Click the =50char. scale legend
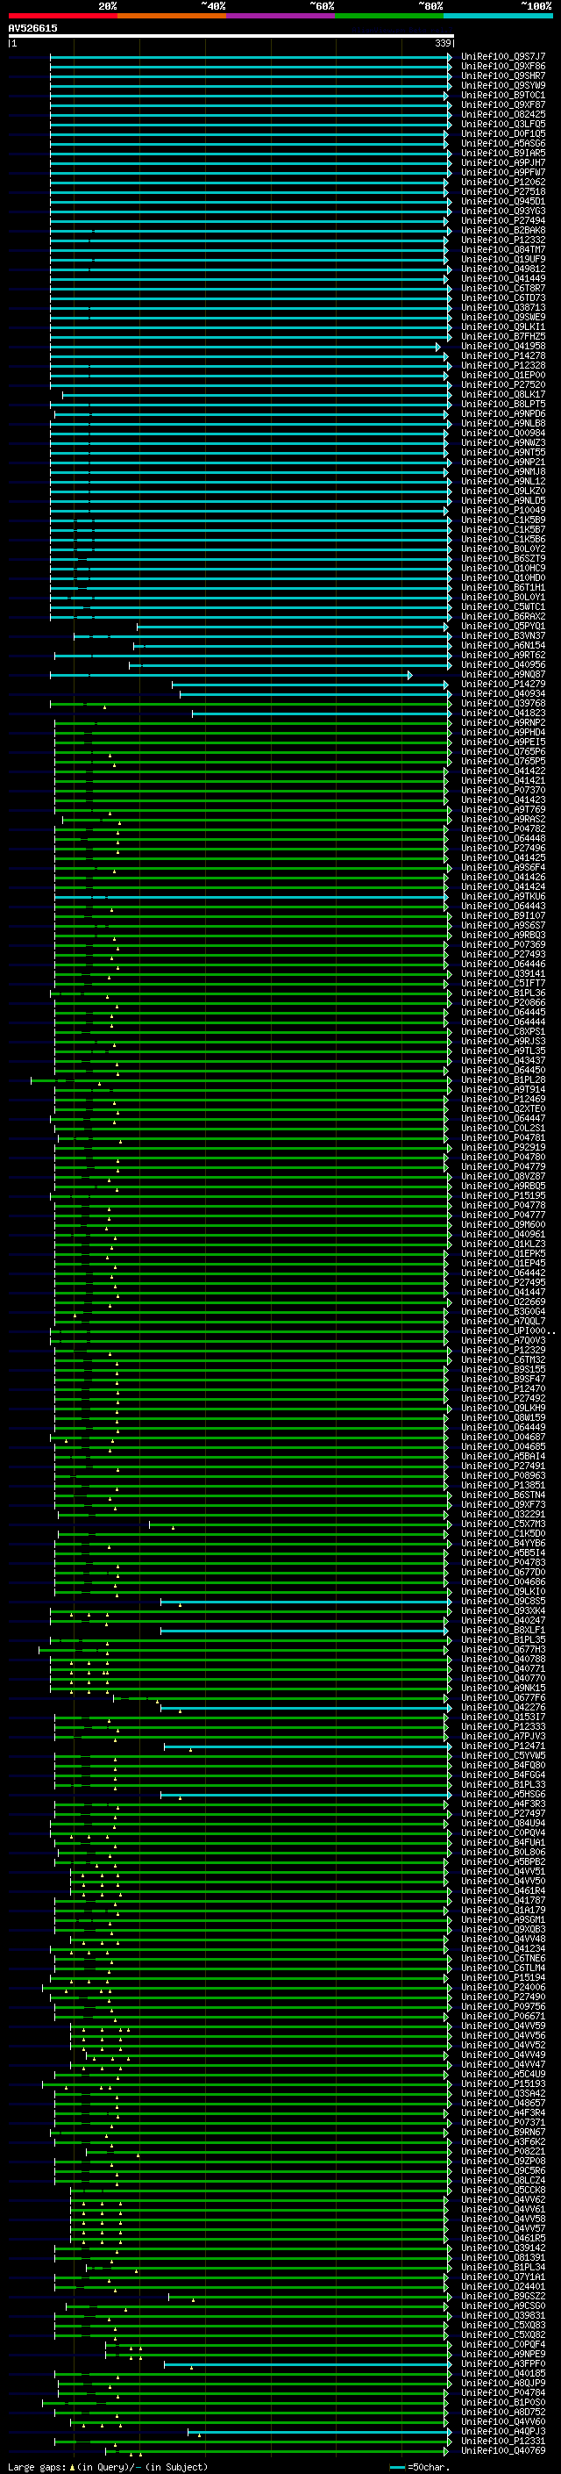This screenshot has width=561, height=2474. 420,2467
